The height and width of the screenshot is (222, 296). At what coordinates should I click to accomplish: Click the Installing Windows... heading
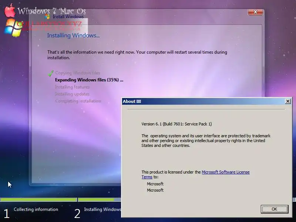click(x=73, y=36)
